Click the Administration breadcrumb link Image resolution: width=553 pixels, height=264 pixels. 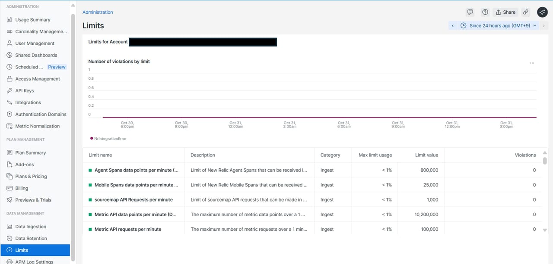pyautogui.click(x=98, y=12)
